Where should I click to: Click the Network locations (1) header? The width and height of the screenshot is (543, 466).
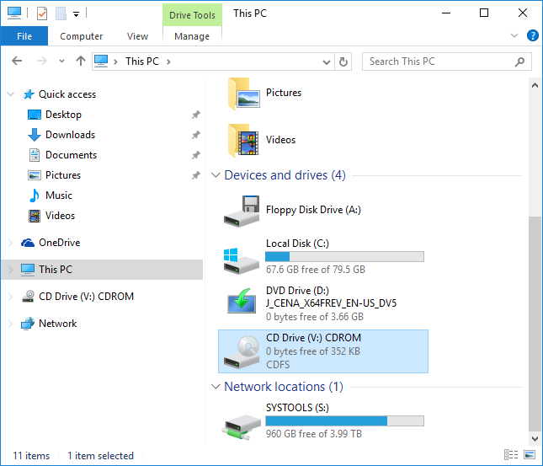pos(284,387)
